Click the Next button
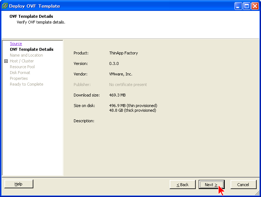The height and width of the screenshot is (197, 261). click(x=212, y=185)
